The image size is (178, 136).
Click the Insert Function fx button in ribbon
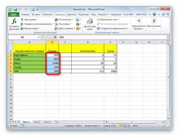coord(14,24)
